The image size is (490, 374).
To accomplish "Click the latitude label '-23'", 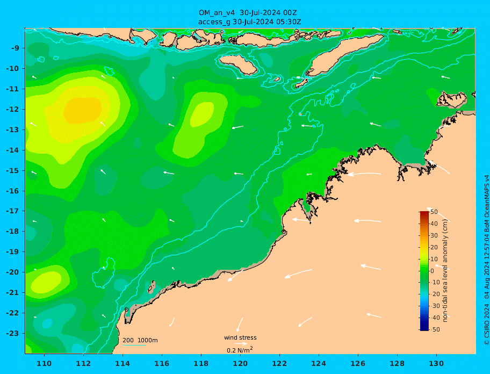I will coord(13,333).
